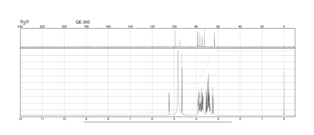This screenshot has height=135, width=314.
Task: Click the 1 ppm label on proton axis
Action: [x=262, y=119]
